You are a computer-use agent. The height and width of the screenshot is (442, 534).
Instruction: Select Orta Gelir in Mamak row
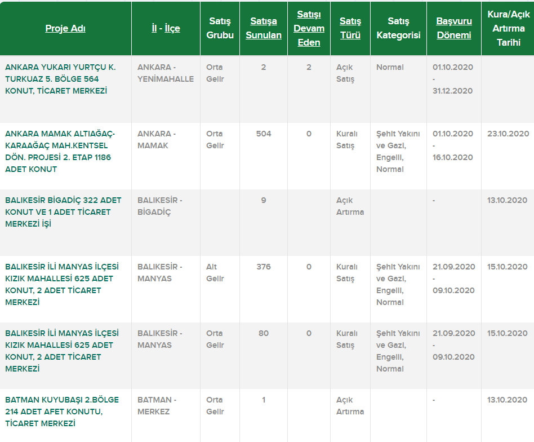coord(215,140)
